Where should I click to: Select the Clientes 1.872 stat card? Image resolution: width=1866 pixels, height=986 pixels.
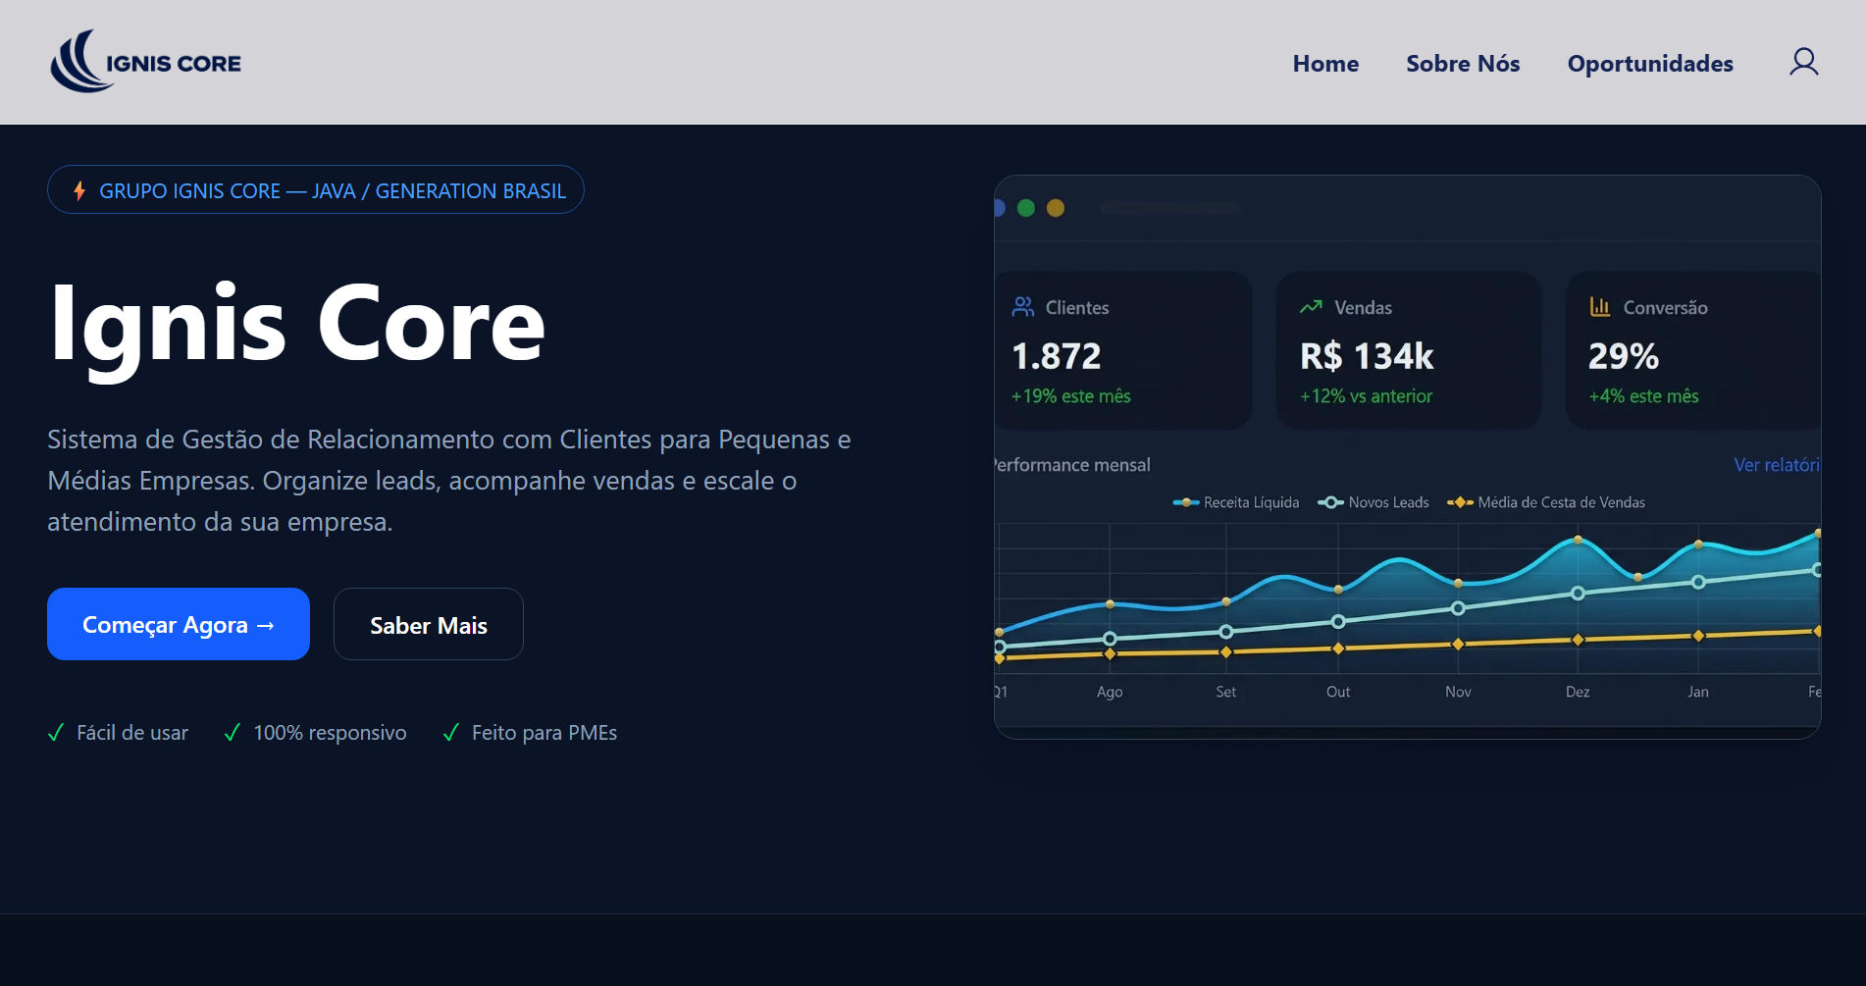point(1123,350)
